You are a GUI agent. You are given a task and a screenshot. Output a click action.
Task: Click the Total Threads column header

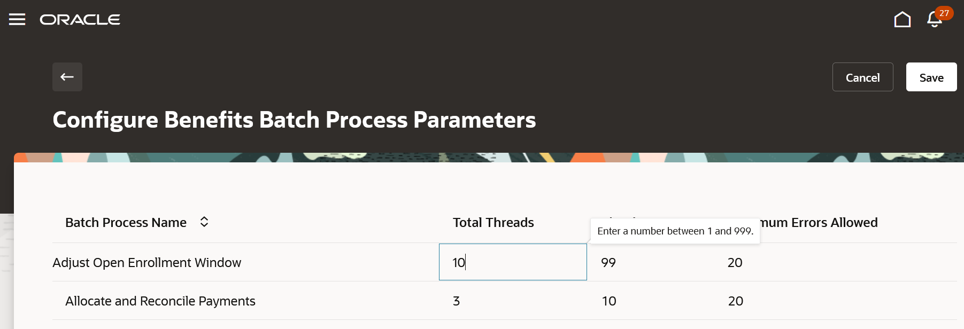493,223
